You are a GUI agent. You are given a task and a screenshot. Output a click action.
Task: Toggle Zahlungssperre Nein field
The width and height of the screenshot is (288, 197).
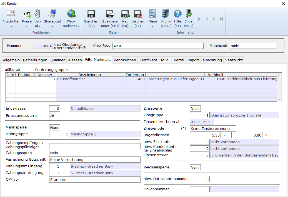(x=54, y=153)
